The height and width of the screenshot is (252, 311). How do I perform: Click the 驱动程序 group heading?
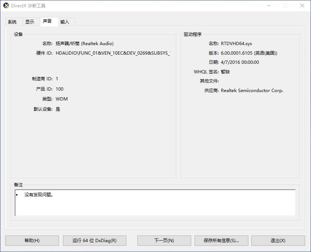(193, 34)
